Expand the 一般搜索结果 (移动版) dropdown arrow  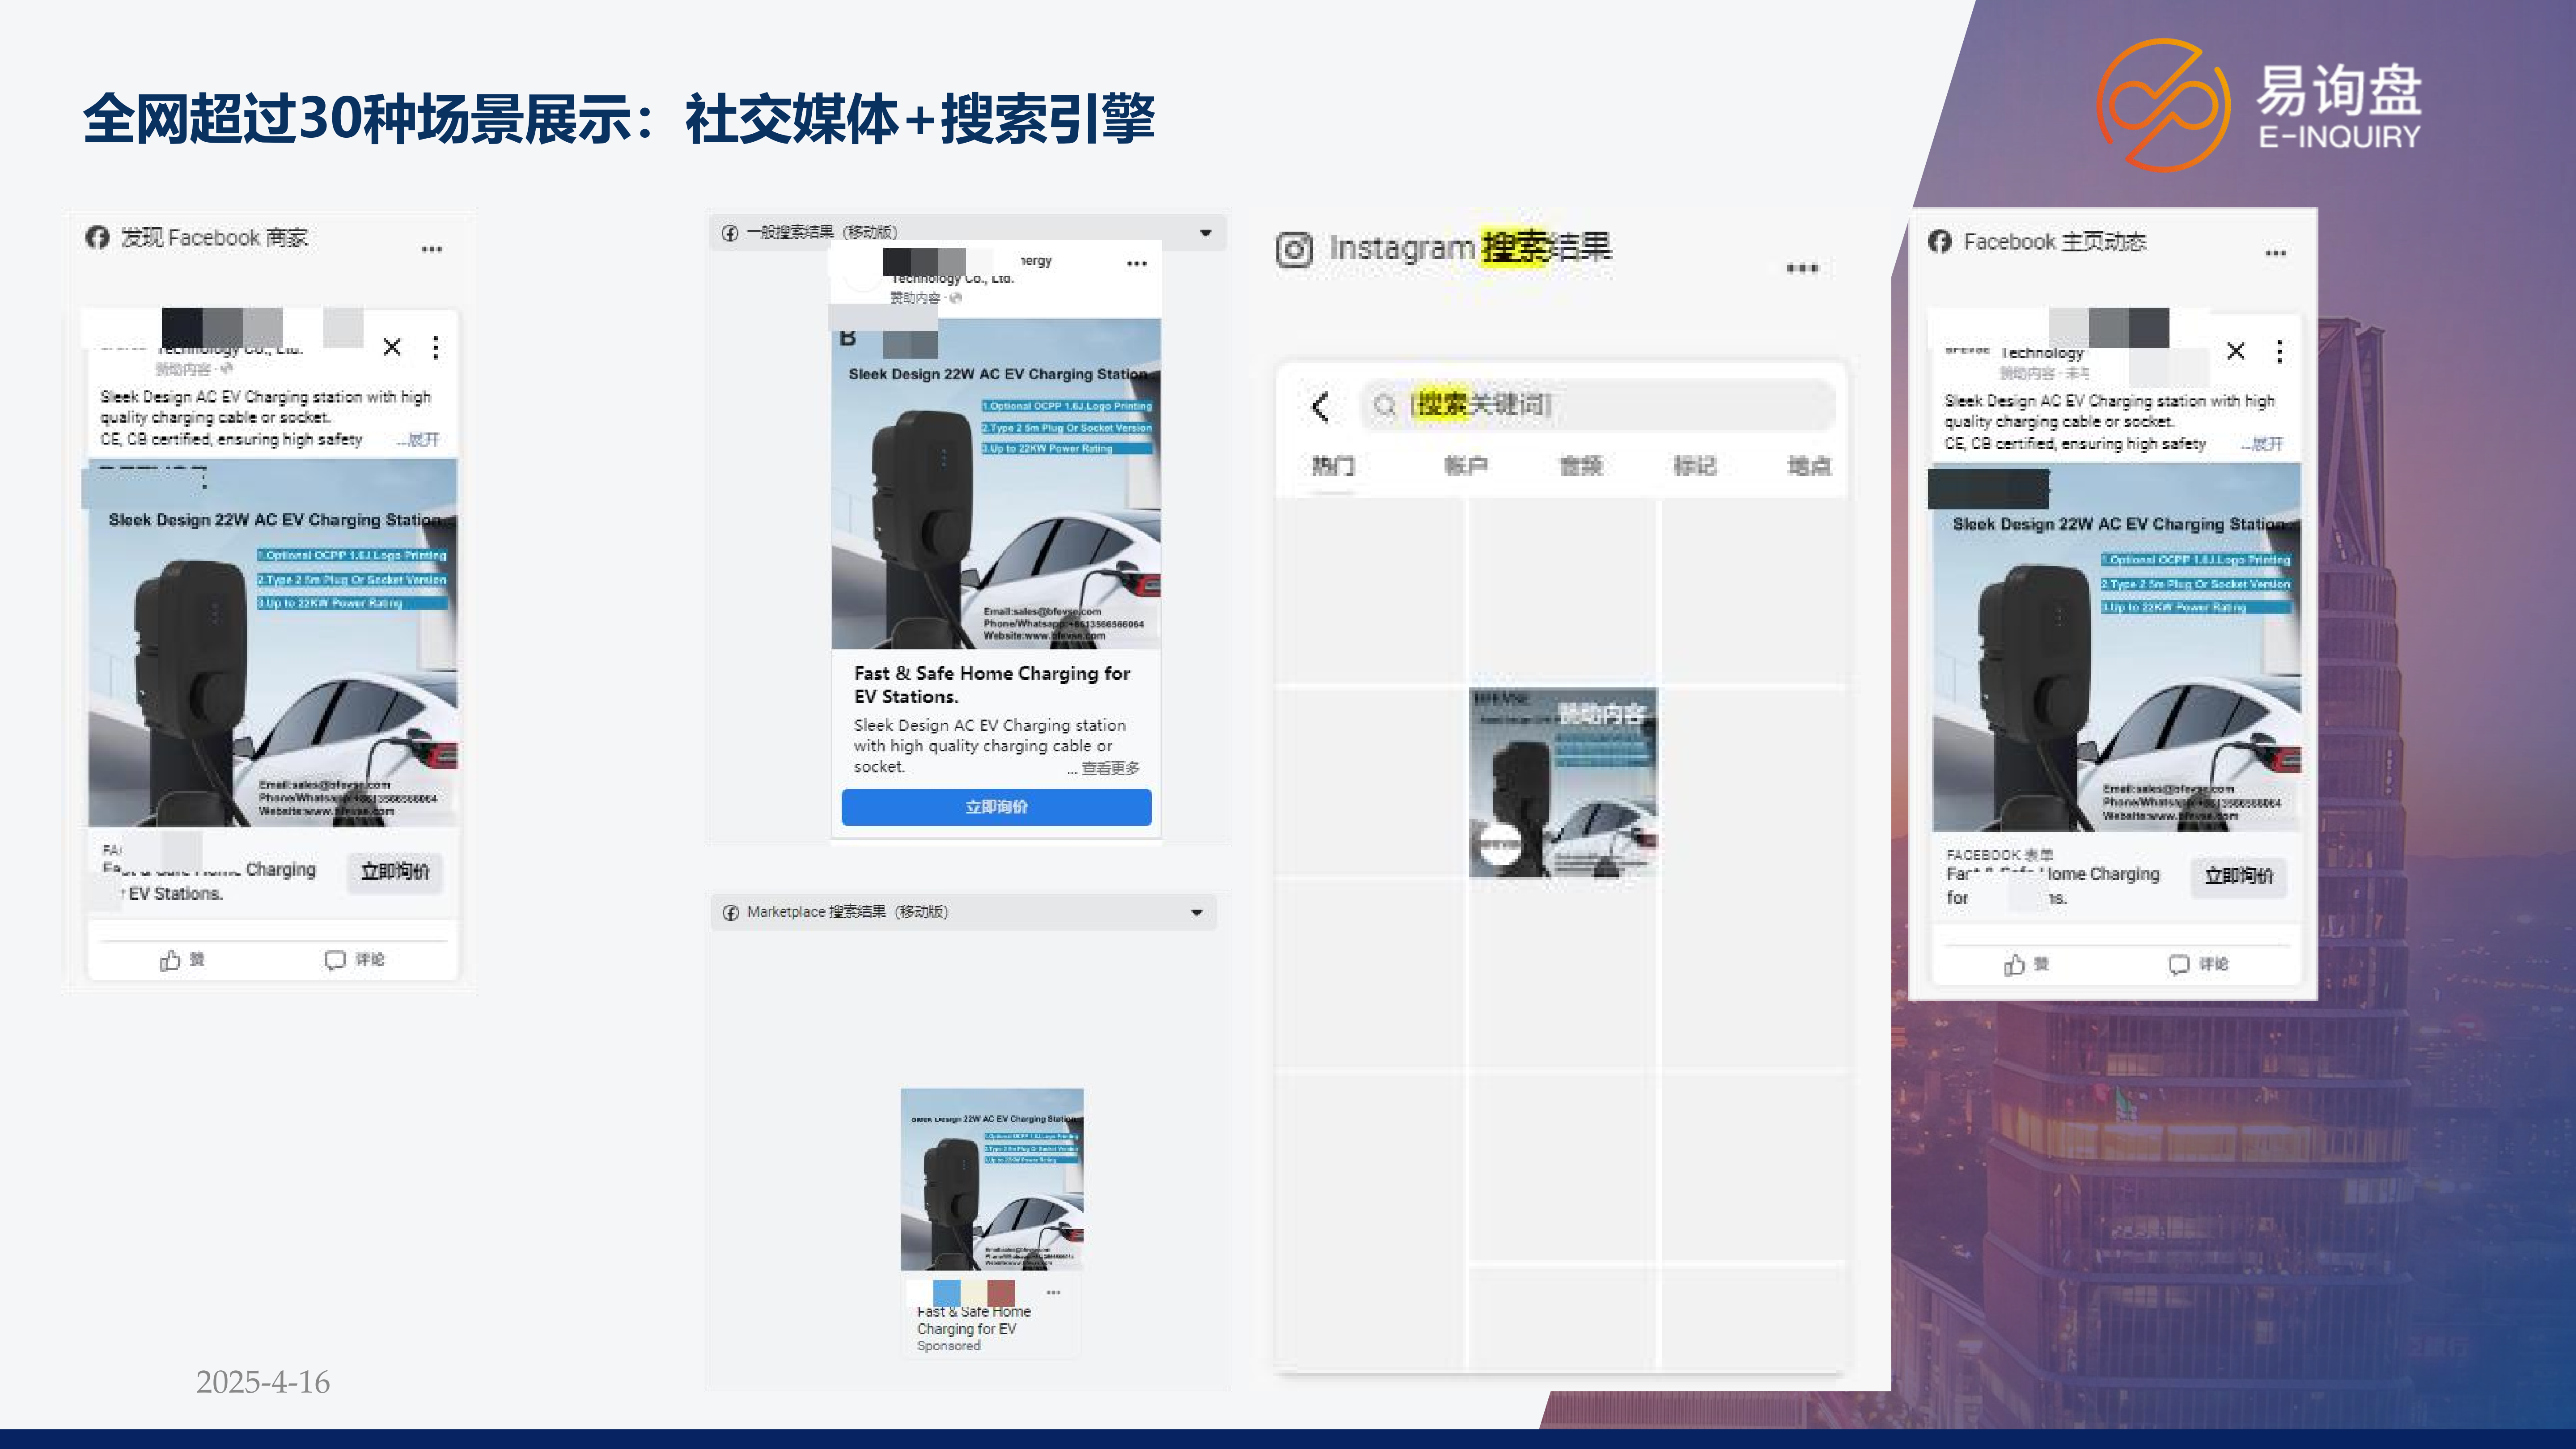click(x=1206, y=233)
